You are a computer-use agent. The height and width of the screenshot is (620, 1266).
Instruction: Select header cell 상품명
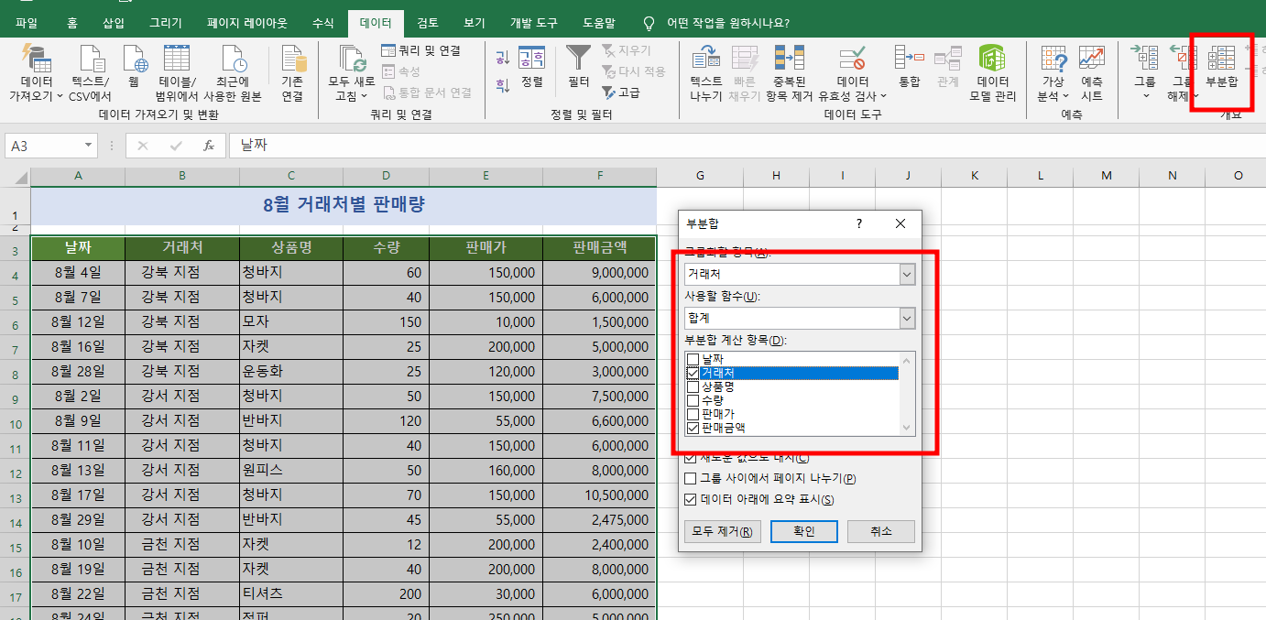[x=291, y=247]
